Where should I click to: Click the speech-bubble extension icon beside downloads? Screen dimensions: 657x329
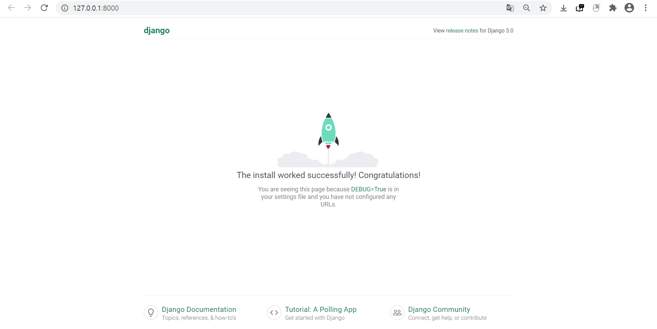[580, 8]
